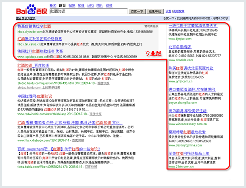Open side ad 购买红酒请找北京聚源兴业
The width and height of the screenshot is (246, 188).
coord(191,68)
